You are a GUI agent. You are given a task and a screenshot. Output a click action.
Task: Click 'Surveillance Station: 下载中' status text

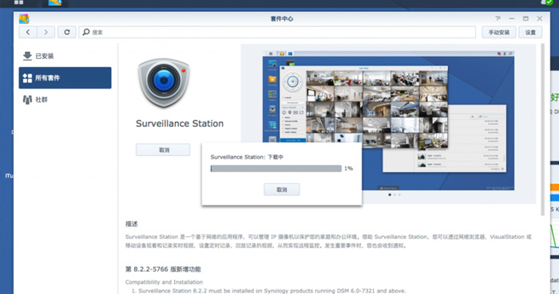click(247, 157)
